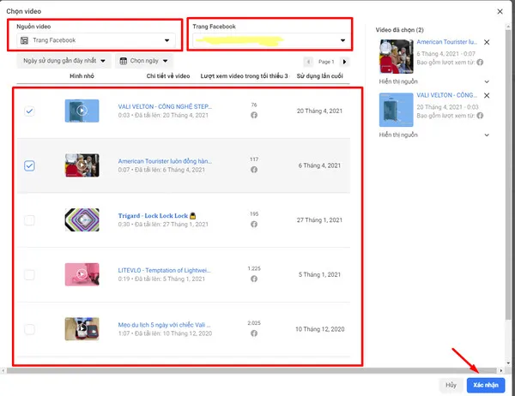515x396 pixels.
Task: Open Ngày sử dụng gần đây nhất sort dropdown
Action: (x=65, y=61)
